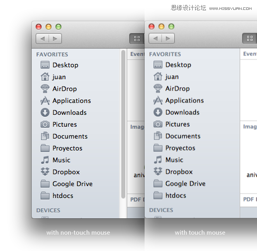This screenshot has width=257, height=251.
Task: Click the Music note icon in the right window
Action: coord(158,159)
